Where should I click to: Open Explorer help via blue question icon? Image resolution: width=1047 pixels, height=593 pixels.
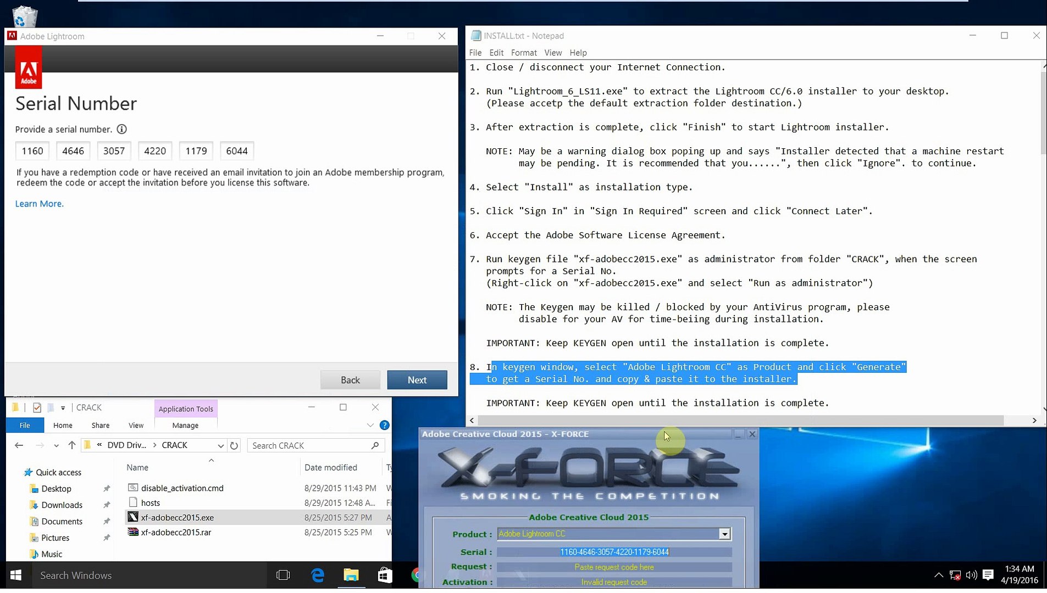(385, 425)
